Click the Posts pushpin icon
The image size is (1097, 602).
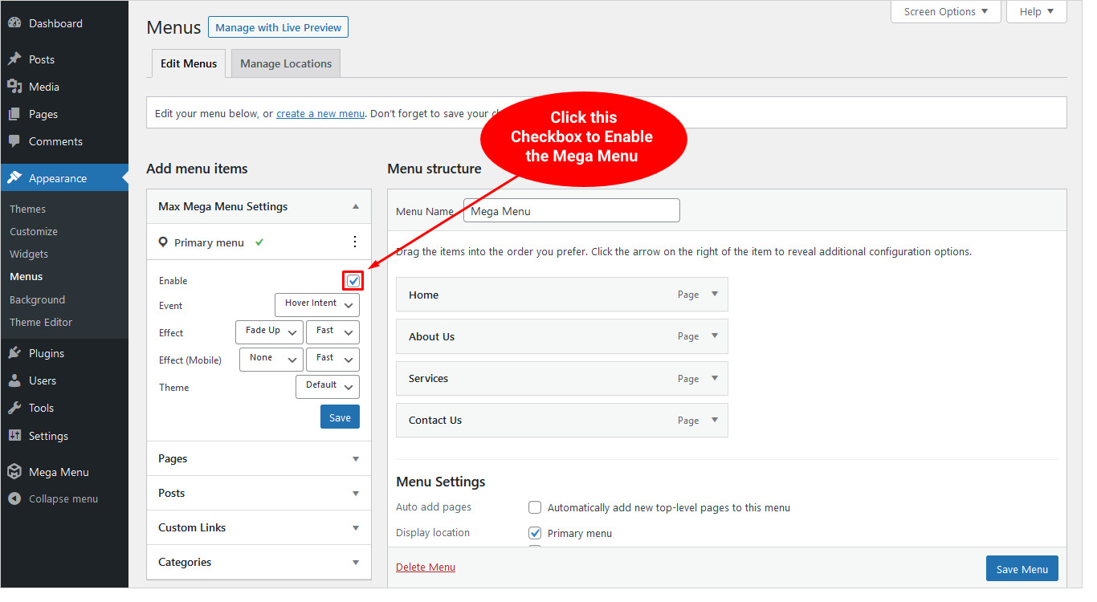point(14,59)
